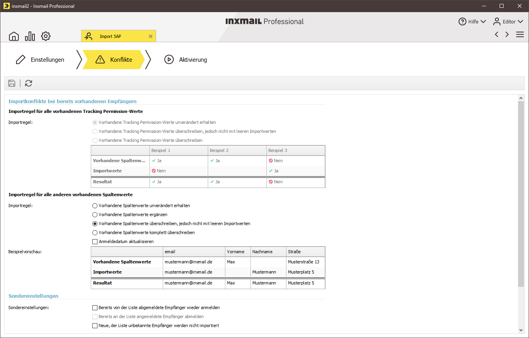Screen dimensions: 529x338
Task: Maximize the Inxmail Professional window
Action: (x=502, y=6)
